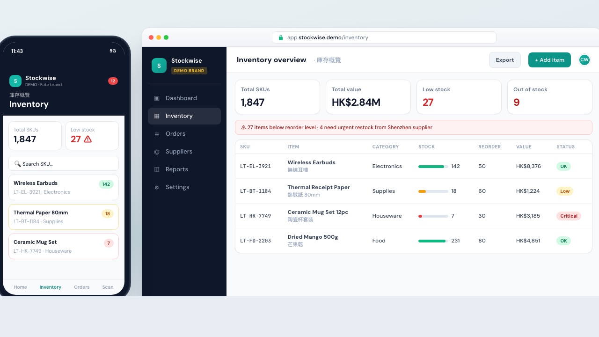The width and height of the screenshot is (599, 337).
Task: Click the HK$3,185 value cell
Action: (x=528, y=216)
